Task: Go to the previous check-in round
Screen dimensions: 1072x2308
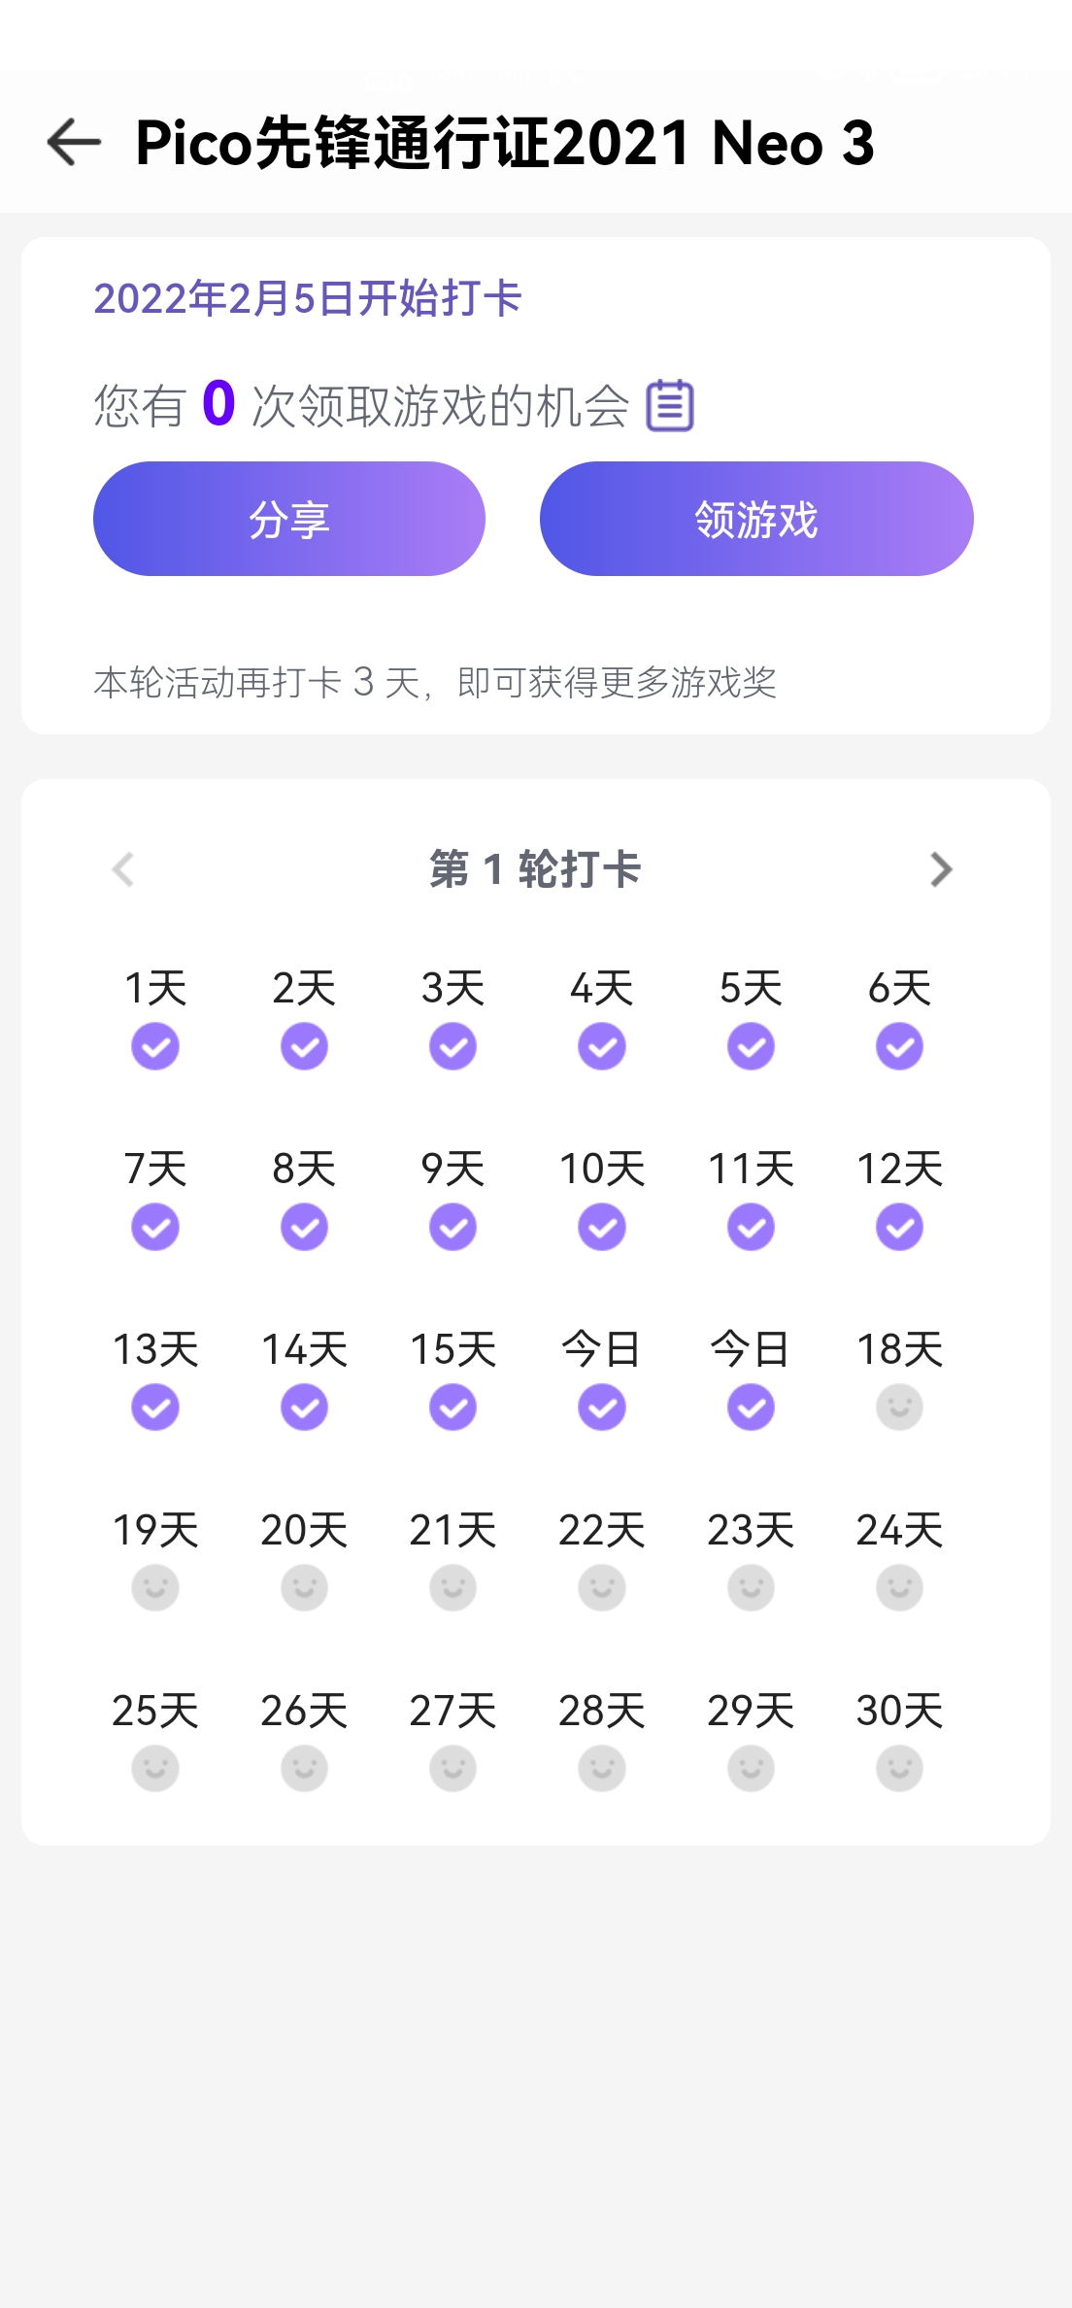Action: pyautogui.click(x=123, y=869)
